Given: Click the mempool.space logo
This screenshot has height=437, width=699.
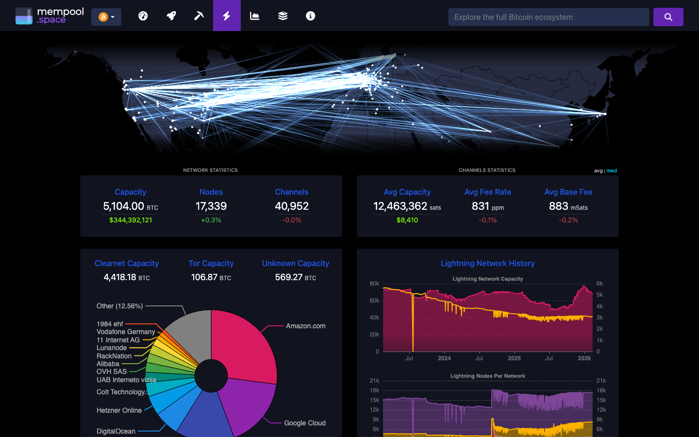Looking at the screenshot, I should (x=49, y=16).
